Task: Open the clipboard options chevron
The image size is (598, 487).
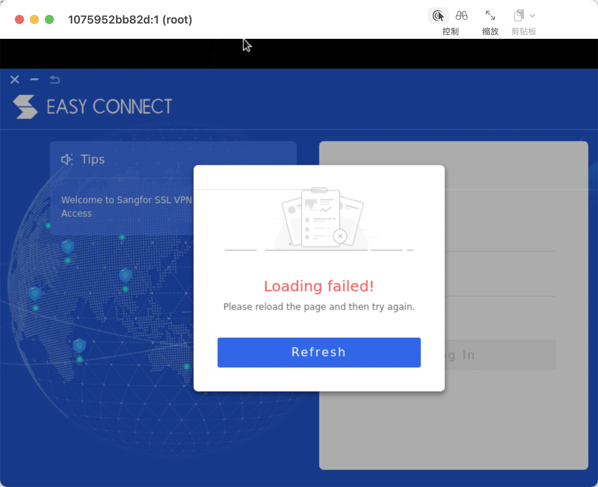Action: click(x=532, y=16)
